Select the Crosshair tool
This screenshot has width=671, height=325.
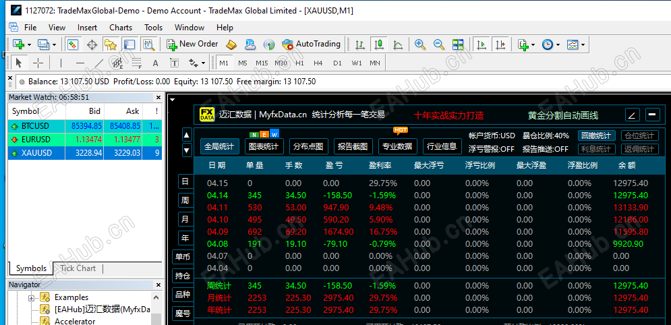tap(38, 63)
